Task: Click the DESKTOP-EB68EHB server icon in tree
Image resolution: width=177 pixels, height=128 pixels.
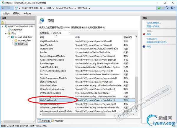Action: 6,26
